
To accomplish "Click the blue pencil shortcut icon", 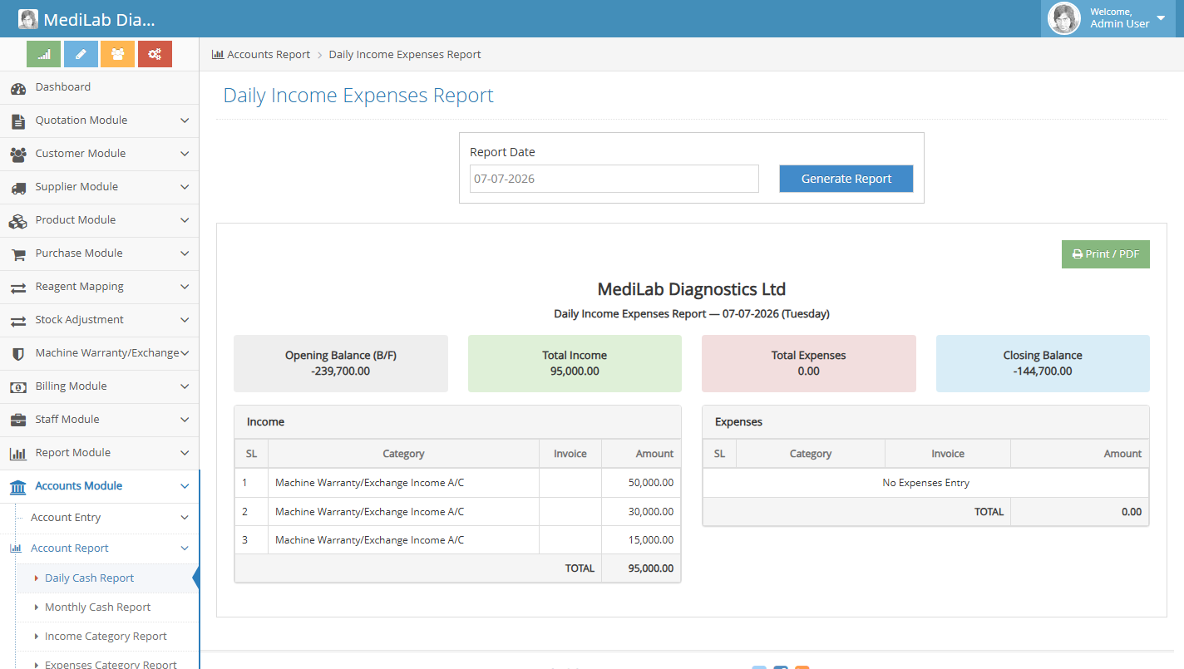I will (81, 54).
